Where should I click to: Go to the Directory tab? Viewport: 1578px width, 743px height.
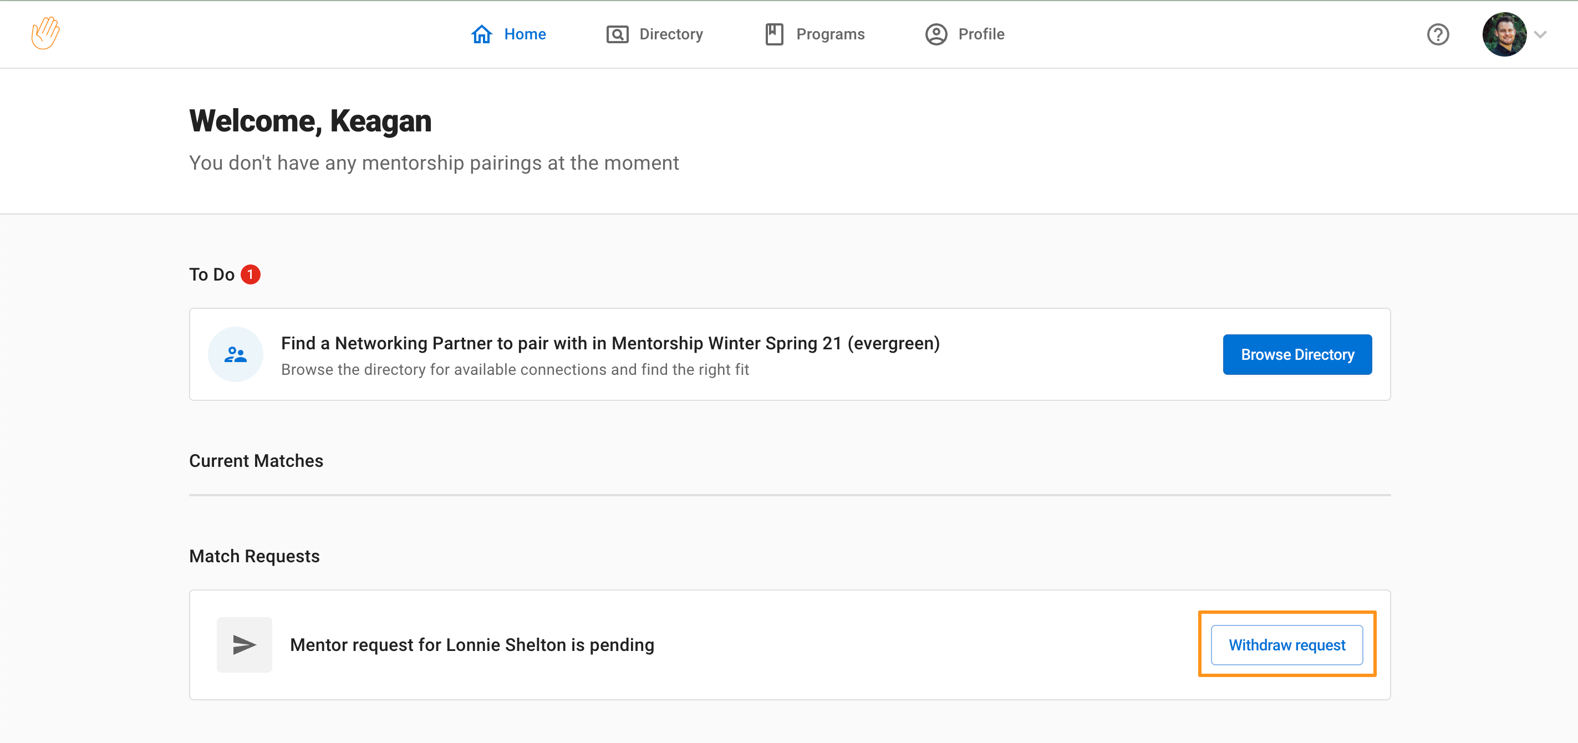[654, 34]
